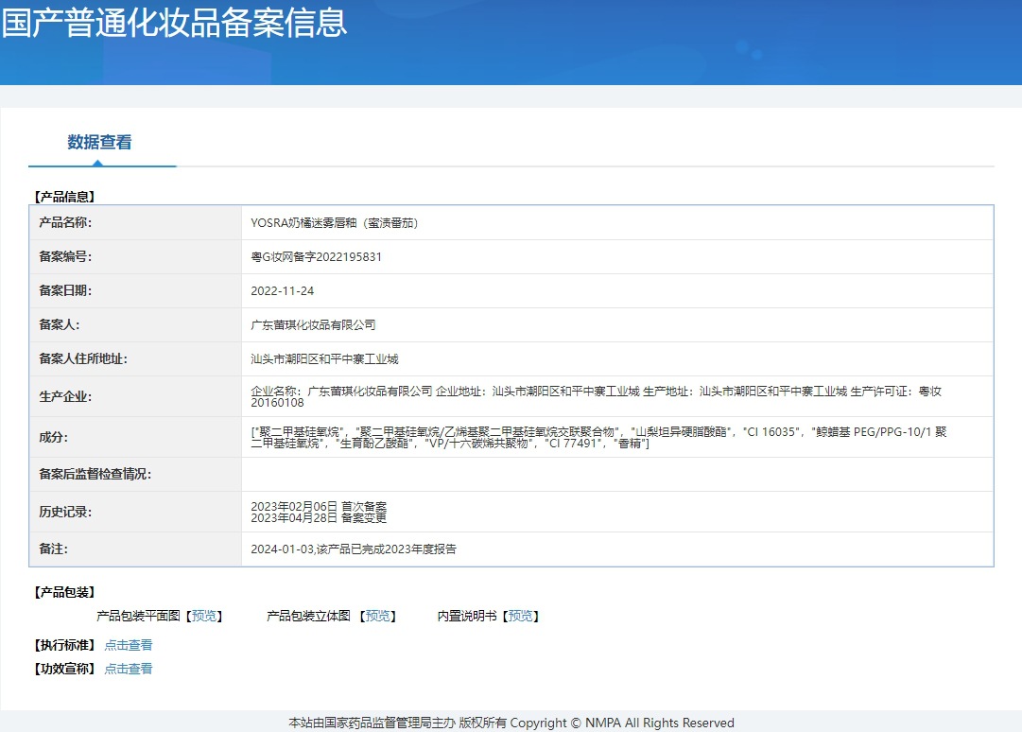Preview 产品包装平面图 image
1022x732 pixels.
point(204,616)
